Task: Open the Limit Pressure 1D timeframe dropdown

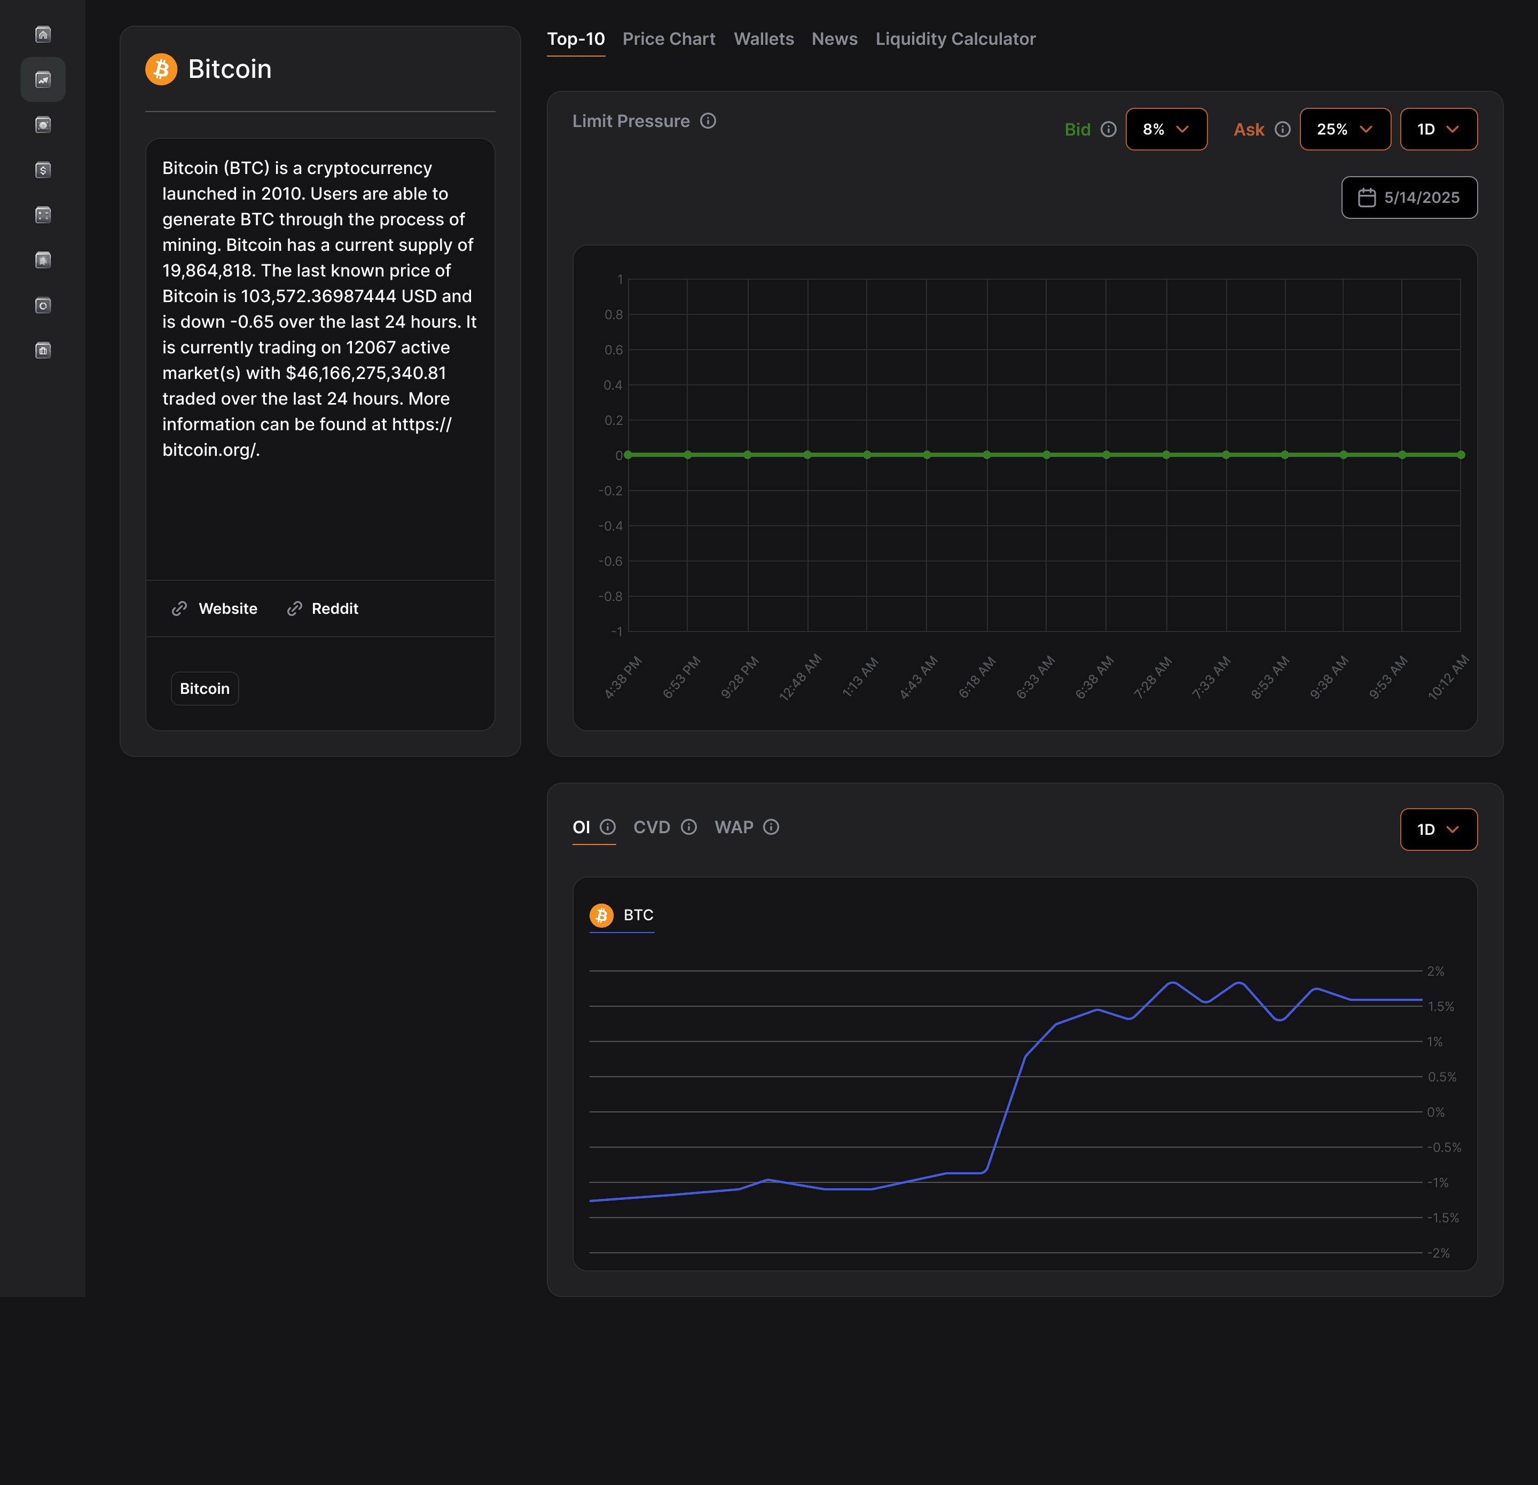Action: coord(1438,129)
